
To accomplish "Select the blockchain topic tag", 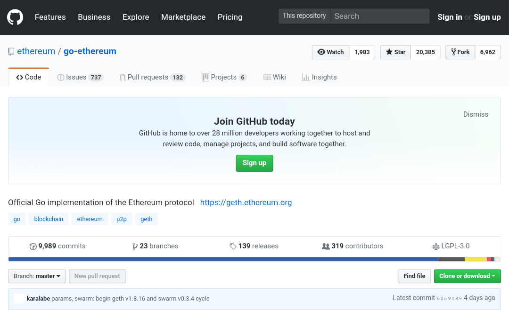I will (49, 219).
